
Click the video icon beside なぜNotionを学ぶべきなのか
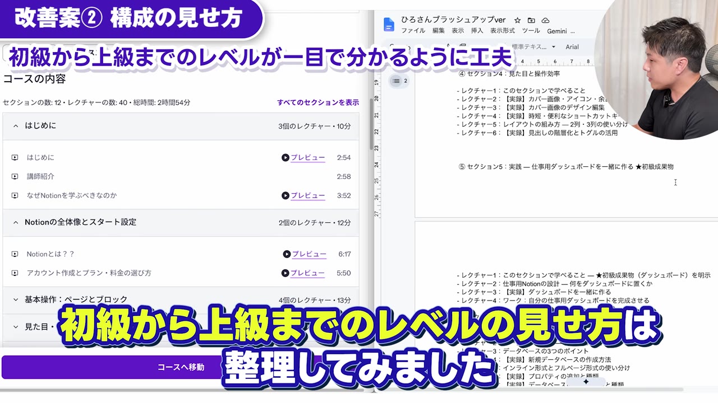15,196
